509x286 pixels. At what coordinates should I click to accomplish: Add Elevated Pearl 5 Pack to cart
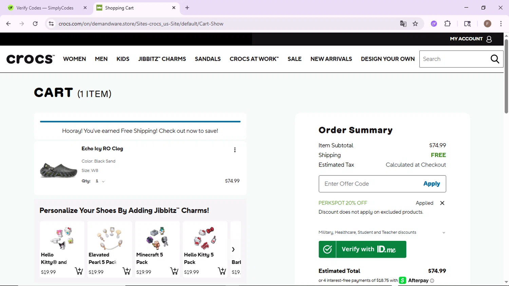coord(127,271)
